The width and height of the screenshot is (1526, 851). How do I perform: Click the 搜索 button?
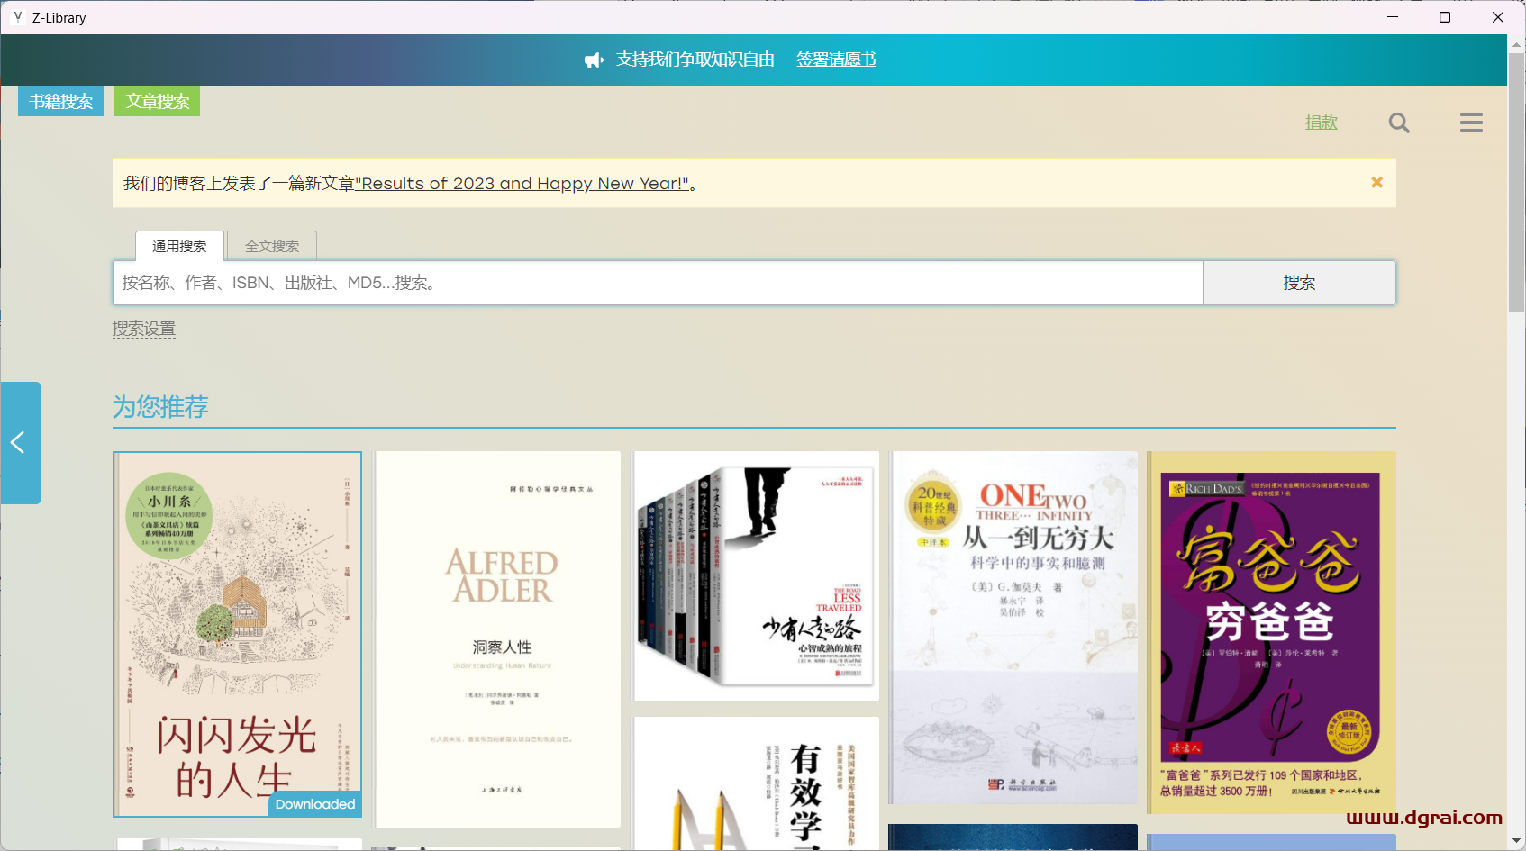coord(1299,283)
